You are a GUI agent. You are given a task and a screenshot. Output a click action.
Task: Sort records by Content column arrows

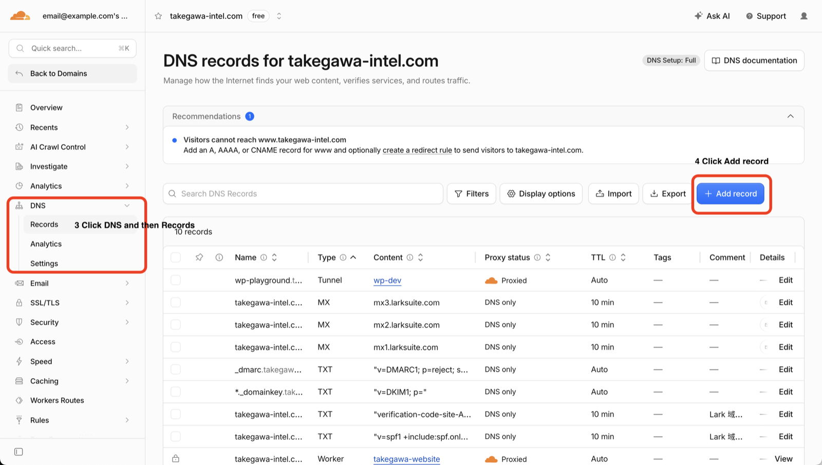tap(420, 257)
